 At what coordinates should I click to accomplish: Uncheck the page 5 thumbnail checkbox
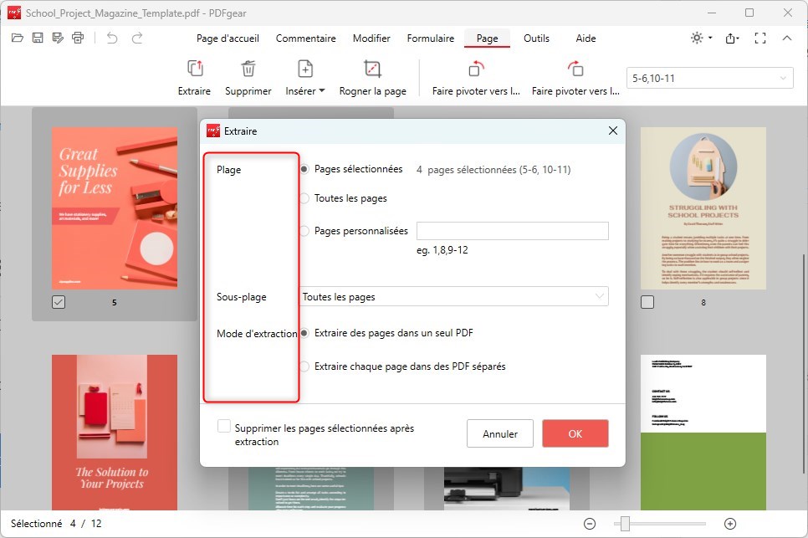58,302
